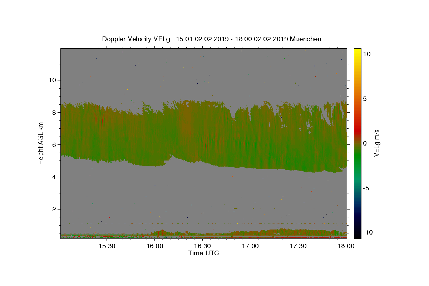Click the '17:00' time tick label
Viewport: 429px width, 286px height.
[250, 246]
